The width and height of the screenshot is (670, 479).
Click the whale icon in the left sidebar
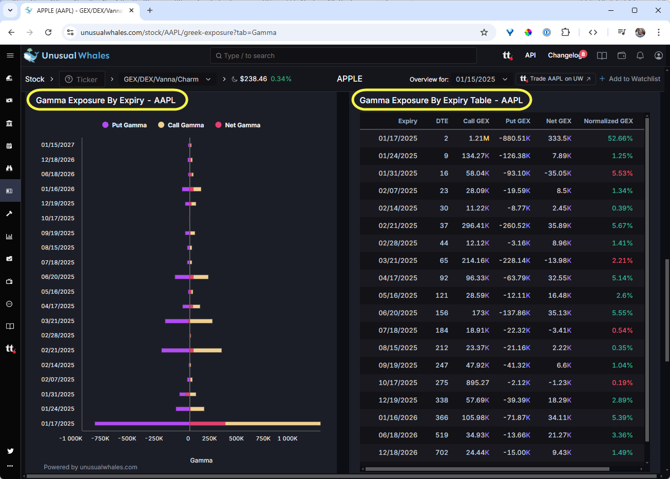tap(9, 78)
